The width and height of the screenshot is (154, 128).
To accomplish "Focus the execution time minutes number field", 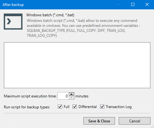I will tap(63, 96).
